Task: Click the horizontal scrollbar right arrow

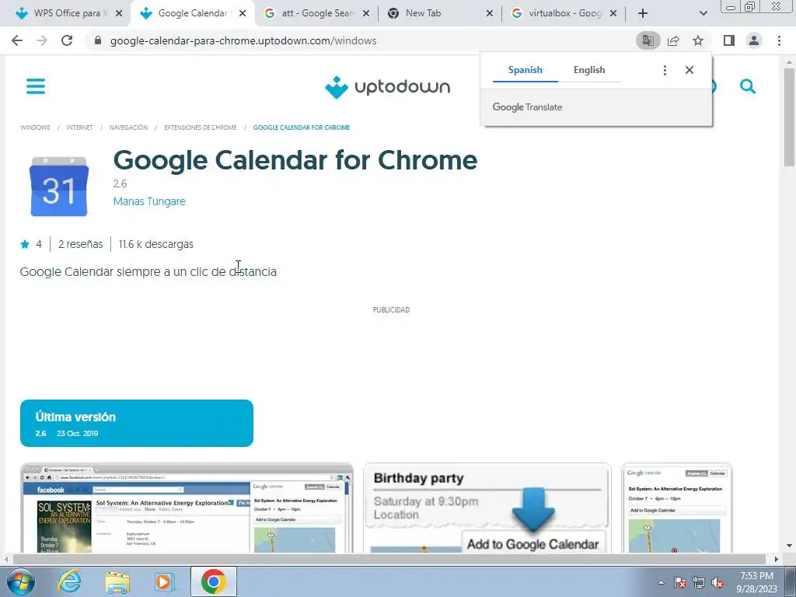Action: click(777, 559)
